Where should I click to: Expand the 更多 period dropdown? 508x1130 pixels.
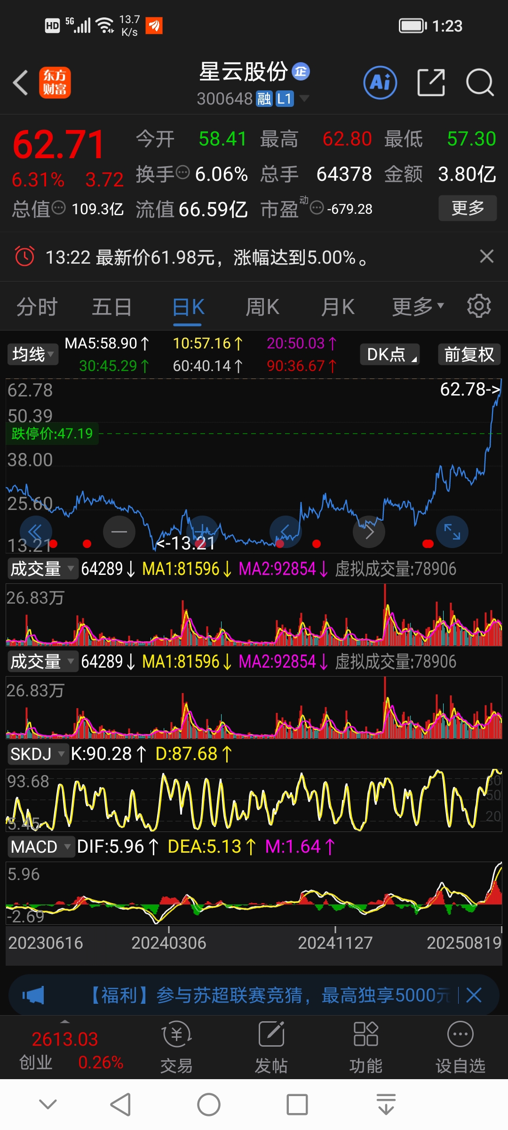pyautogui.click(x=418, y=307)
